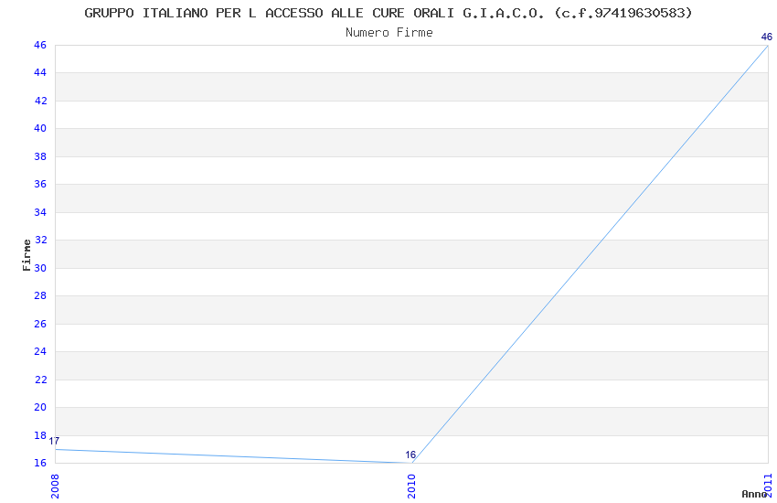Click the data point labeled 16 above 2010

pyautogui.click(x=410, y=455)
